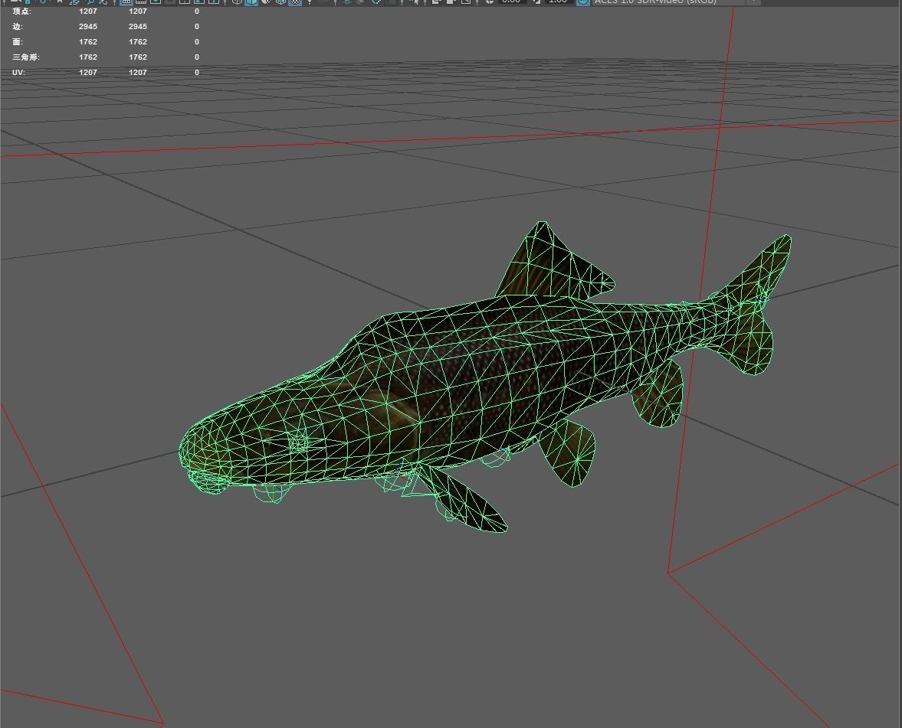This screenshot has height=728, width=902.
Task: Toggle wireframe on shaded icon
Action: pos(280,2)
